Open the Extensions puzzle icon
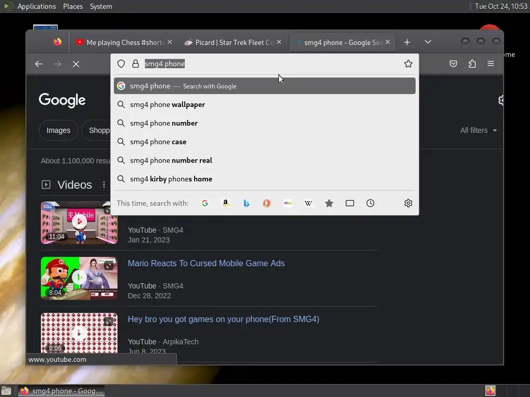This screenshot has width=530, height=397. pyautogui.click(x=472, y=64)
